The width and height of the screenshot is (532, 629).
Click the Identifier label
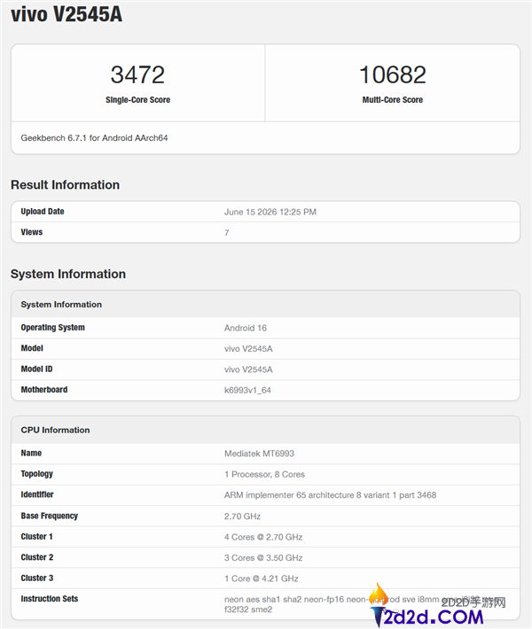tap(37, 494)
